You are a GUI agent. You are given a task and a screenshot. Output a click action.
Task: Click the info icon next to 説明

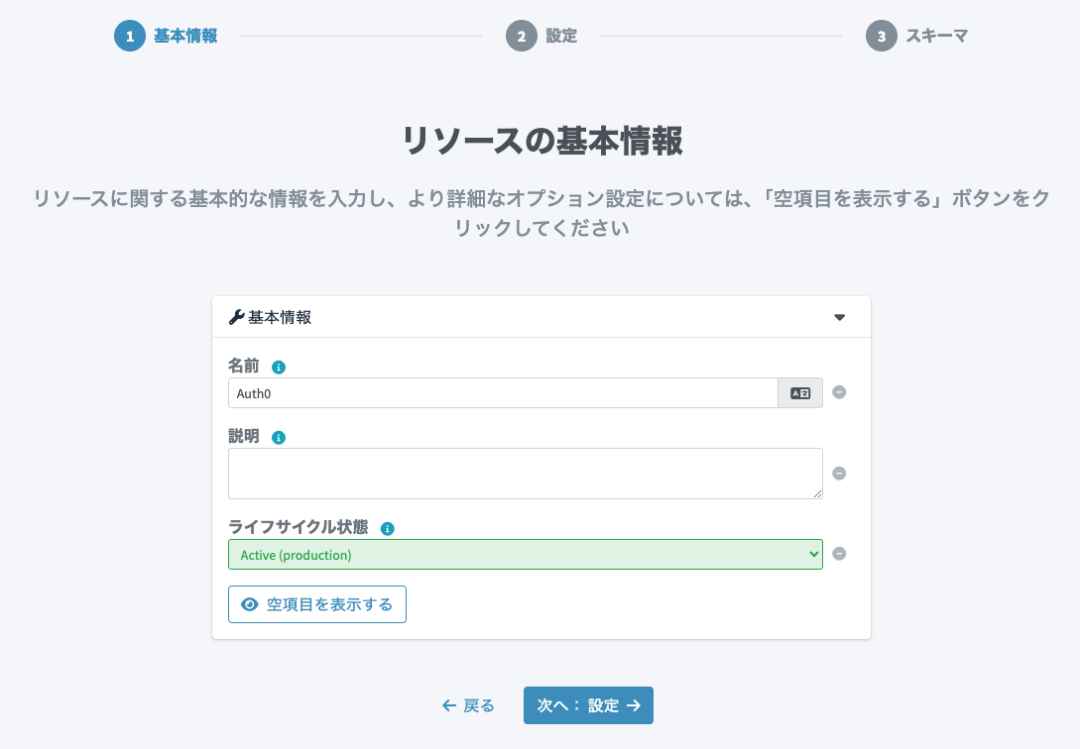tap(279, 438)
